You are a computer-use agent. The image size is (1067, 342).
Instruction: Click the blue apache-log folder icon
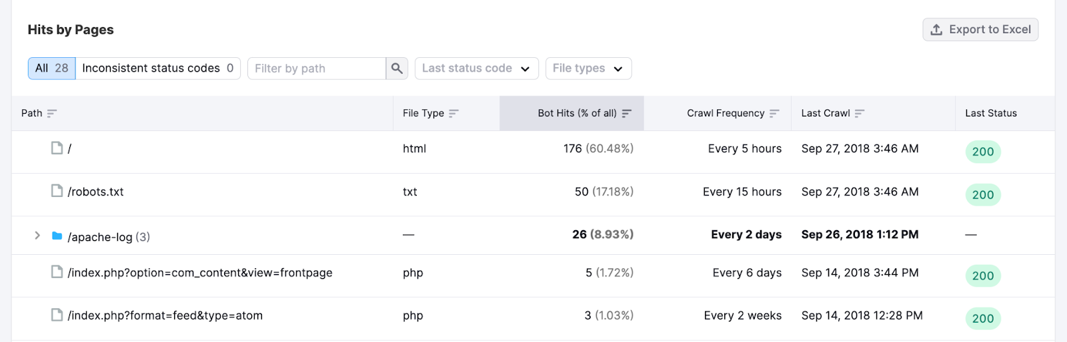57,236
